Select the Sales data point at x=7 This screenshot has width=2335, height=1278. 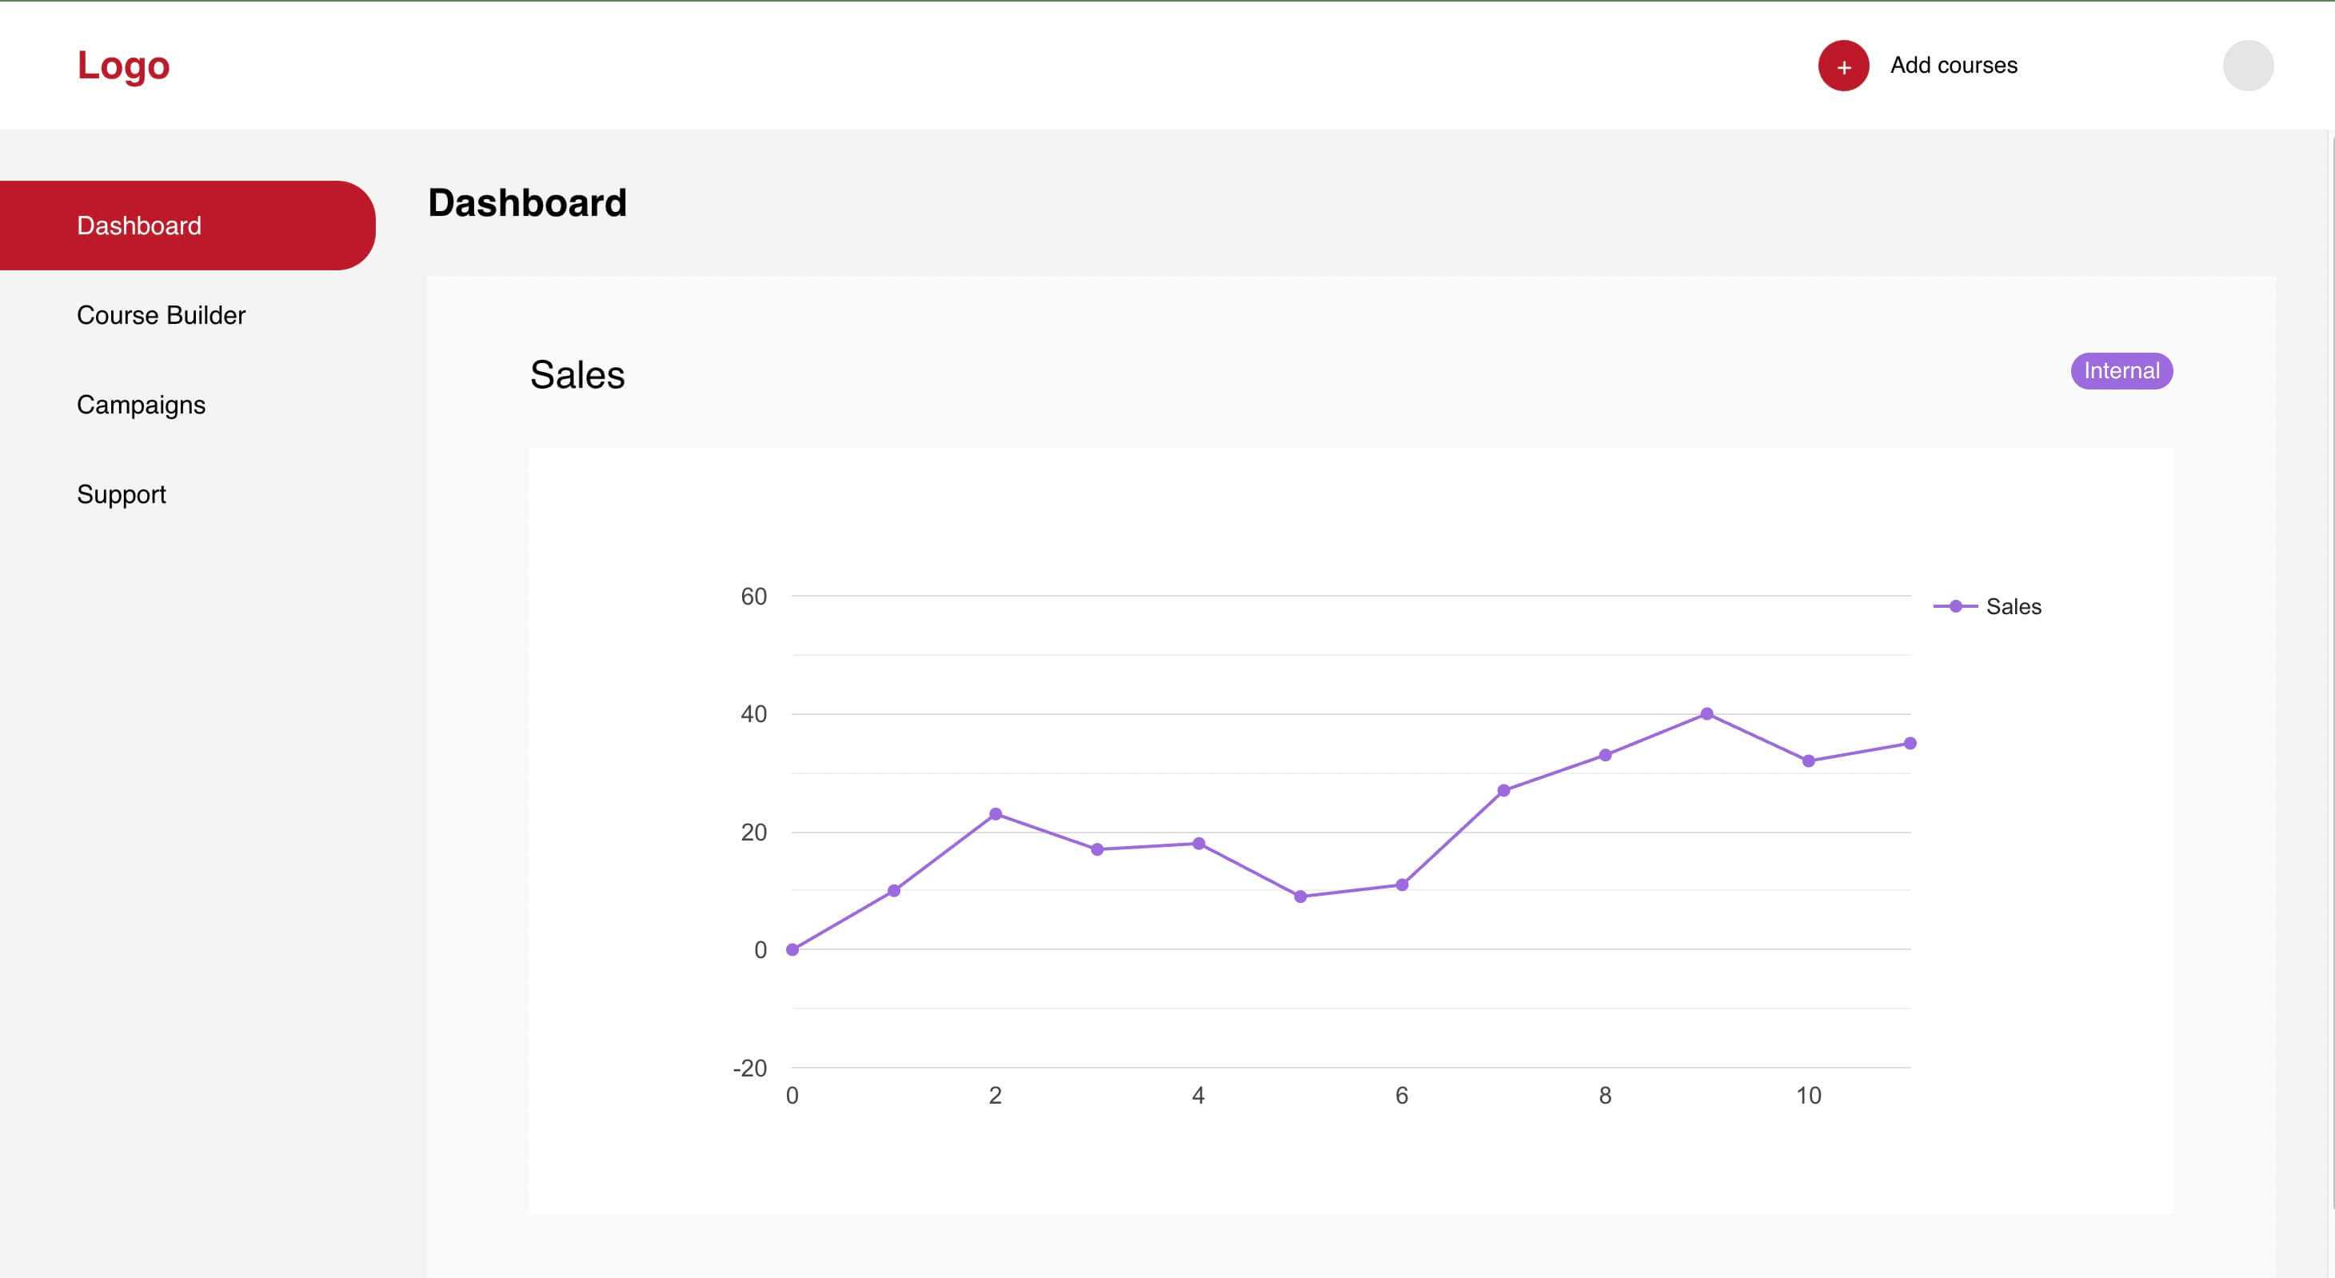coord(1504,790)
